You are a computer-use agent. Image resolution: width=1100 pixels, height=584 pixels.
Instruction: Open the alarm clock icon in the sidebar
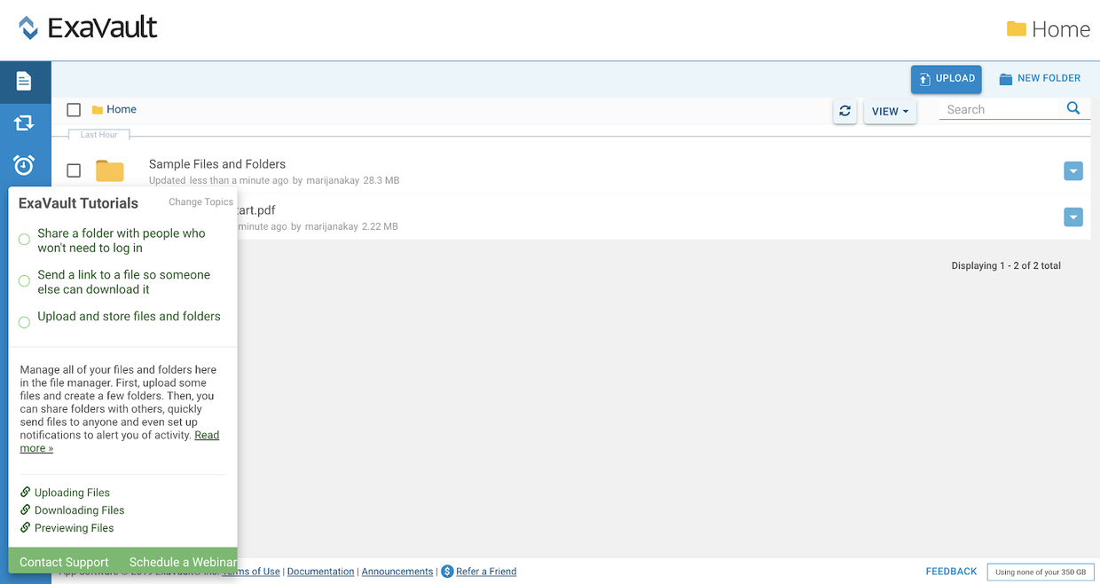click(24, 165)
